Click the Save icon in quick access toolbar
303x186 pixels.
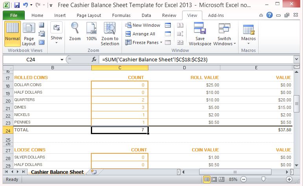point(17,6)
